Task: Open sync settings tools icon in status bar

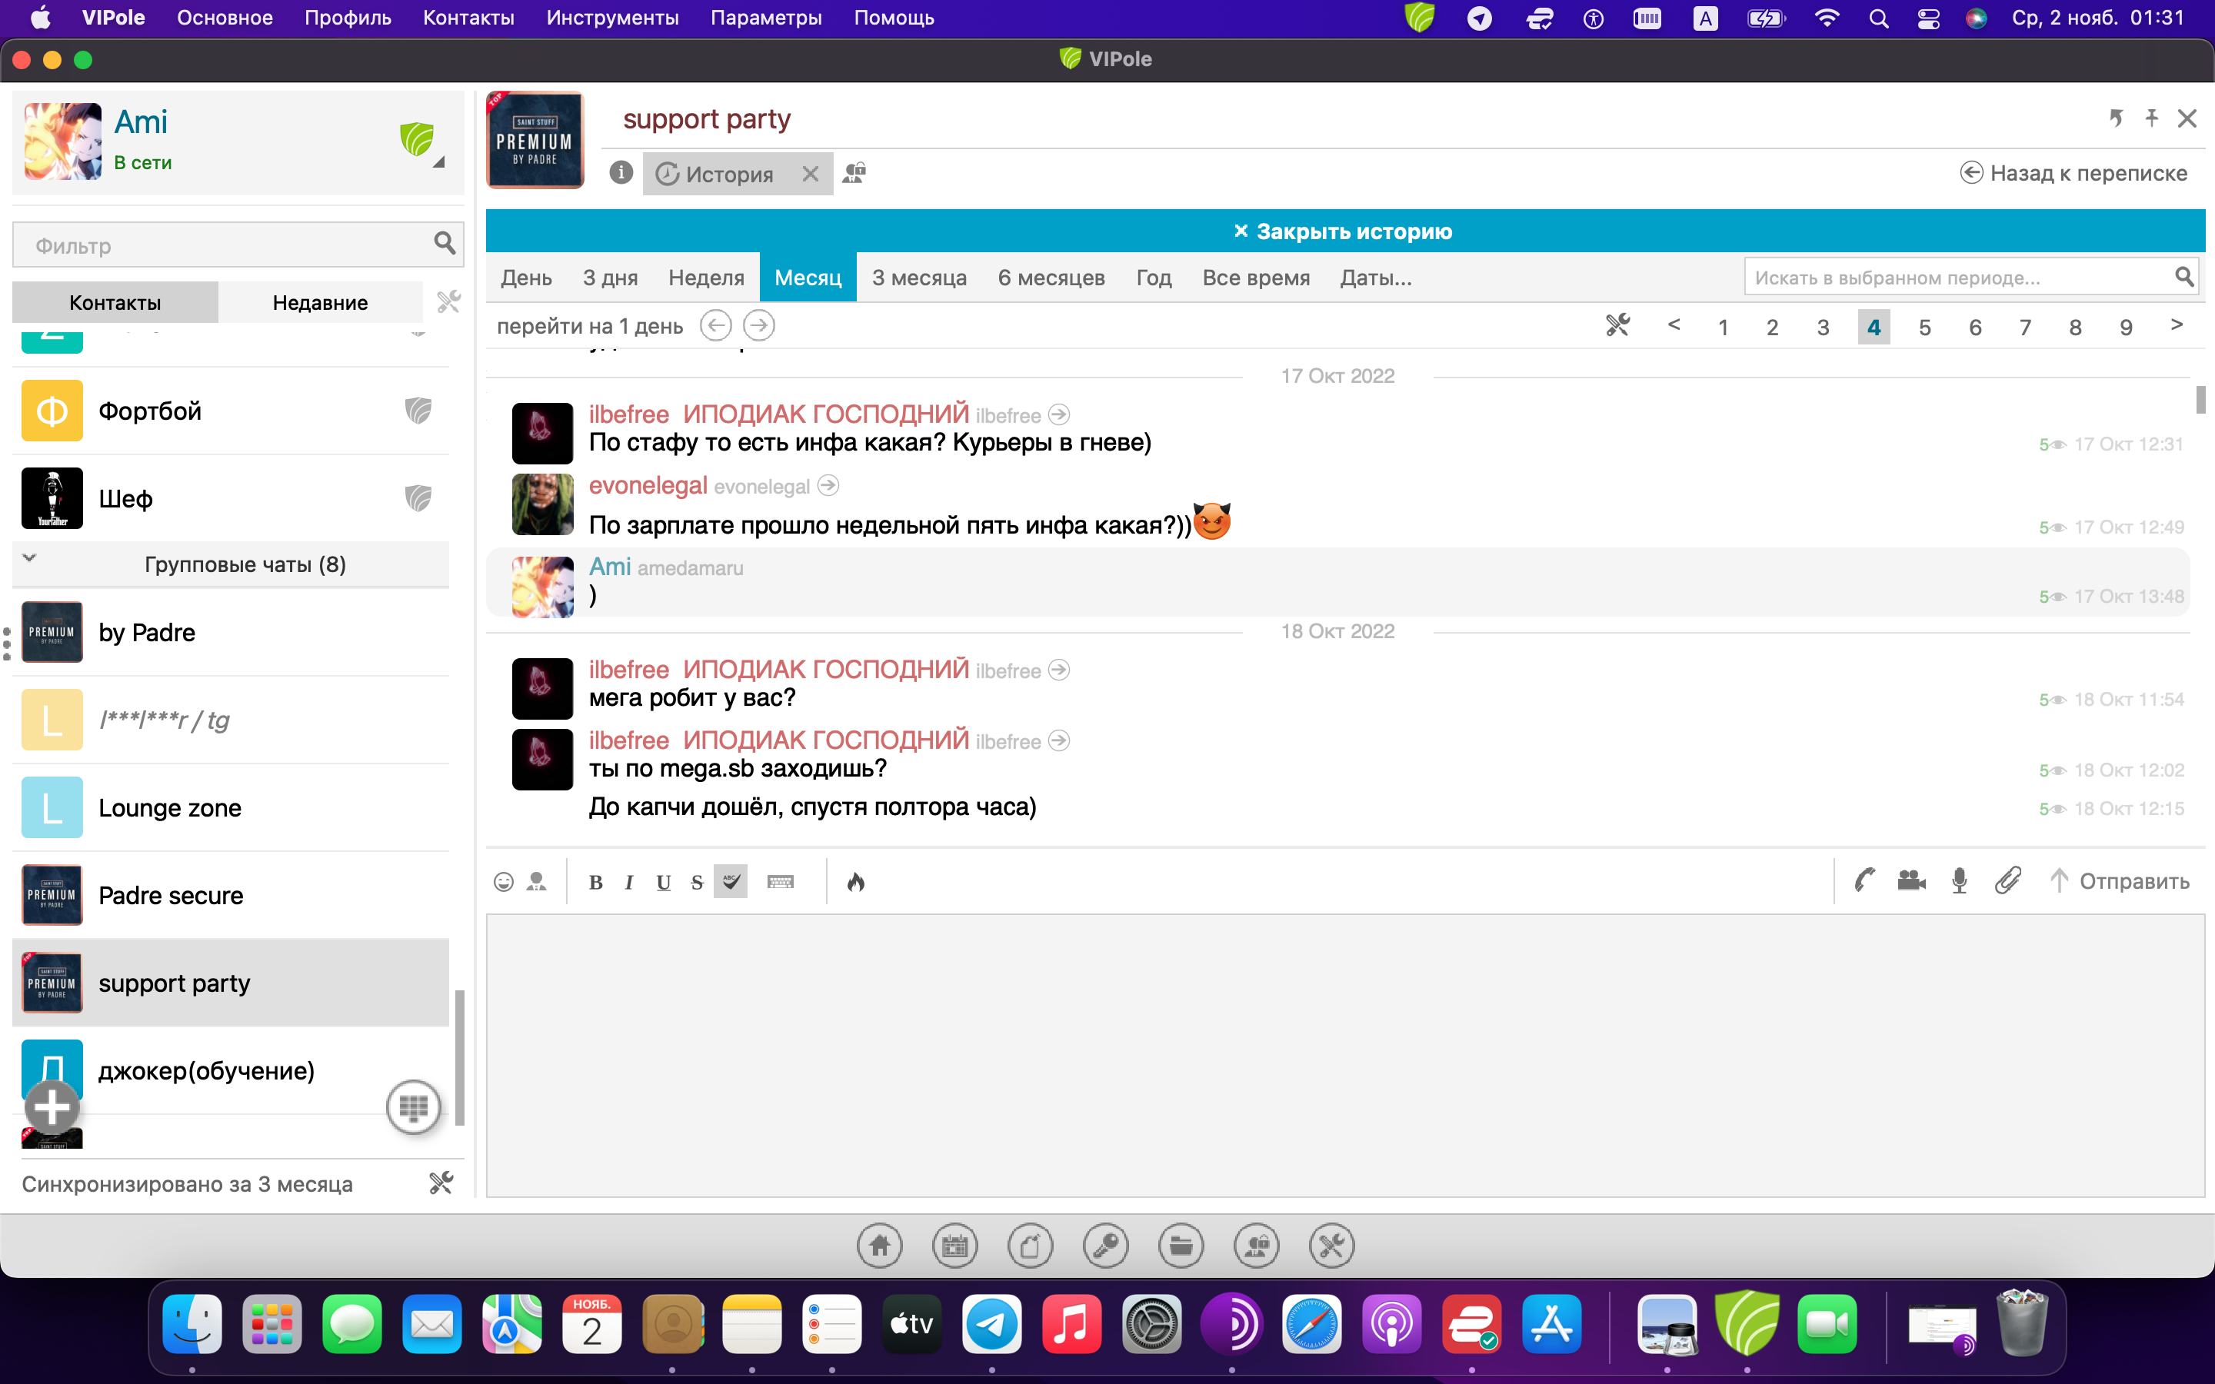Action: click(x=441, y=1183)
